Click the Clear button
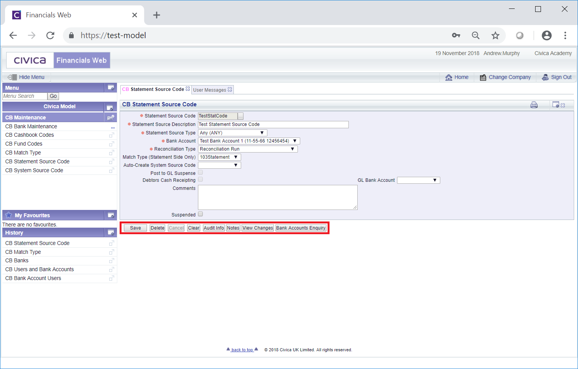This screenshot has height=369, width=578. [x=194, y=228]
